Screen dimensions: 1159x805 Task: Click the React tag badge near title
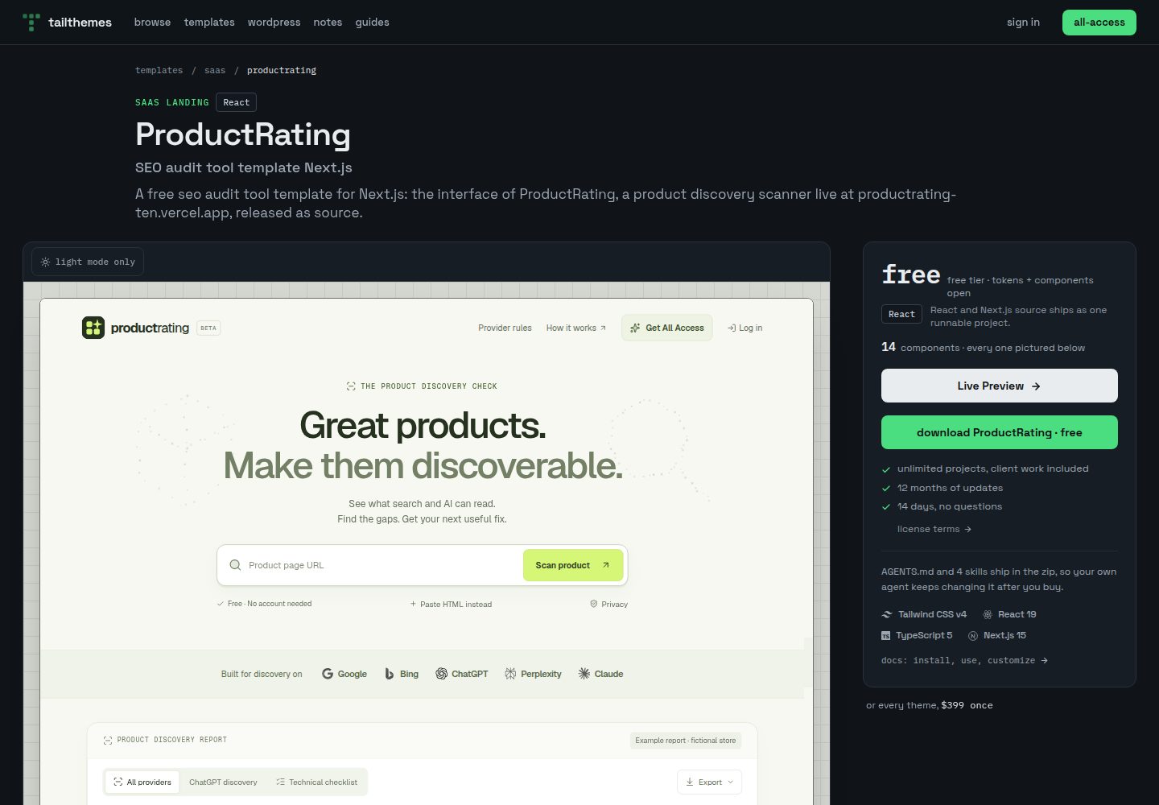237,102
